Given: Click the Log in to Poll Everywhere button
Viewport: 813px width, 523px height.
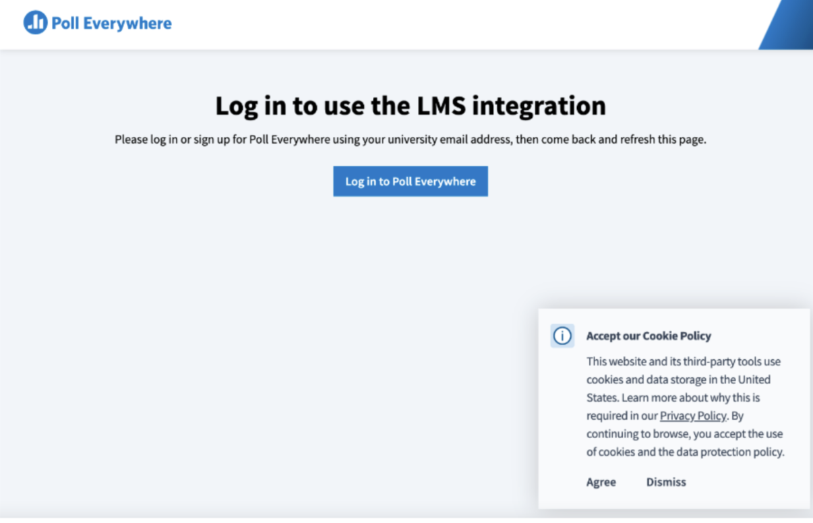Looking at the screenshot, I should [x=411, y=181].
